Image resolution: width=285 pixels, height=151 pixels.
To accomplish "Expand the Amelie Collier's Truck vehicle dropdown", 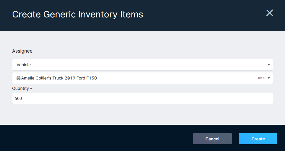I will [x=142, y=78].
